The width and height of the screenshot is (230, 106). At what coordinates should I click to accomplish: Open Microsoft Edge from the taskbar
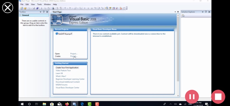(x=82, y=104)
